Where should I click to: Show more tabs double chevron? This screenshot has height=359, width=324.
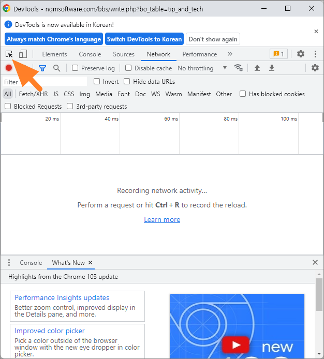(230, 54)
